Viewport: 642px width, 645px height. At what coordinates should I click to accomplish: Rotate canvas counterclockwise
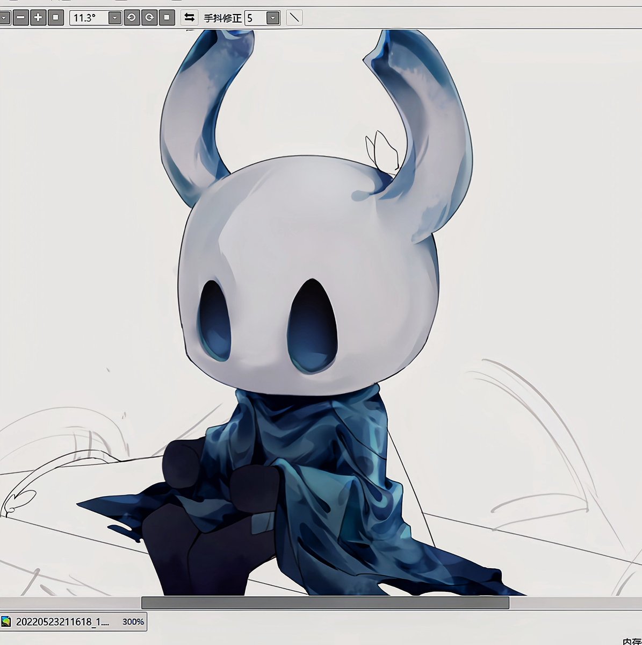[132, 18]
